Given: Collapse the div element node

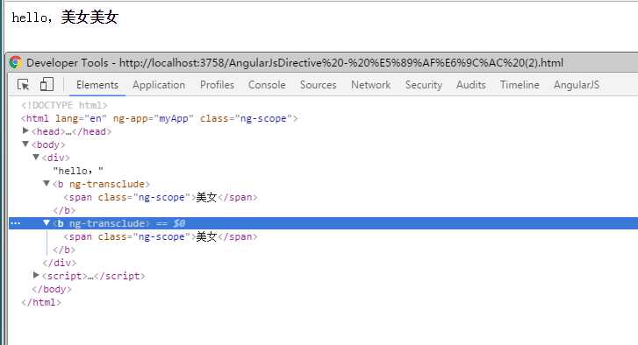Looking at the screenshot, I should click(36, 157).
